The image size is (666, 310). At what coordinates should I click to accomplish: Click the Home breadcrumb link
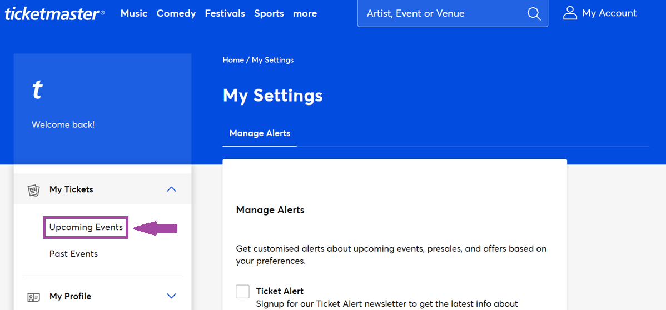(x=233, y=60)
